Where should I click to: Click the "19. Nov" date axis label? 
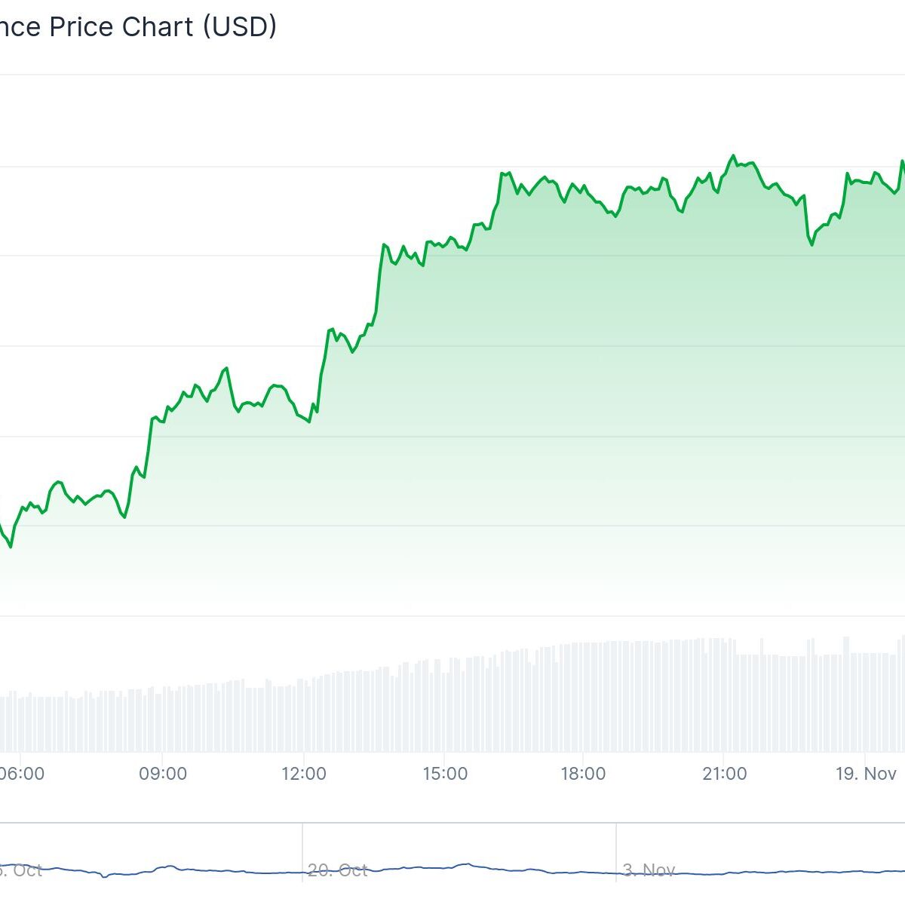(866, 774)
